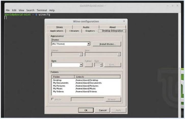Click the Font button

click(x=113, y=65)
